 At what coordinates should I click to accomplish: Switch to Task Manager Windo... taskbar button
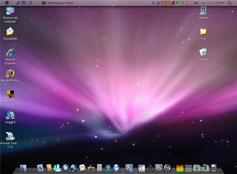pos(59,3)
